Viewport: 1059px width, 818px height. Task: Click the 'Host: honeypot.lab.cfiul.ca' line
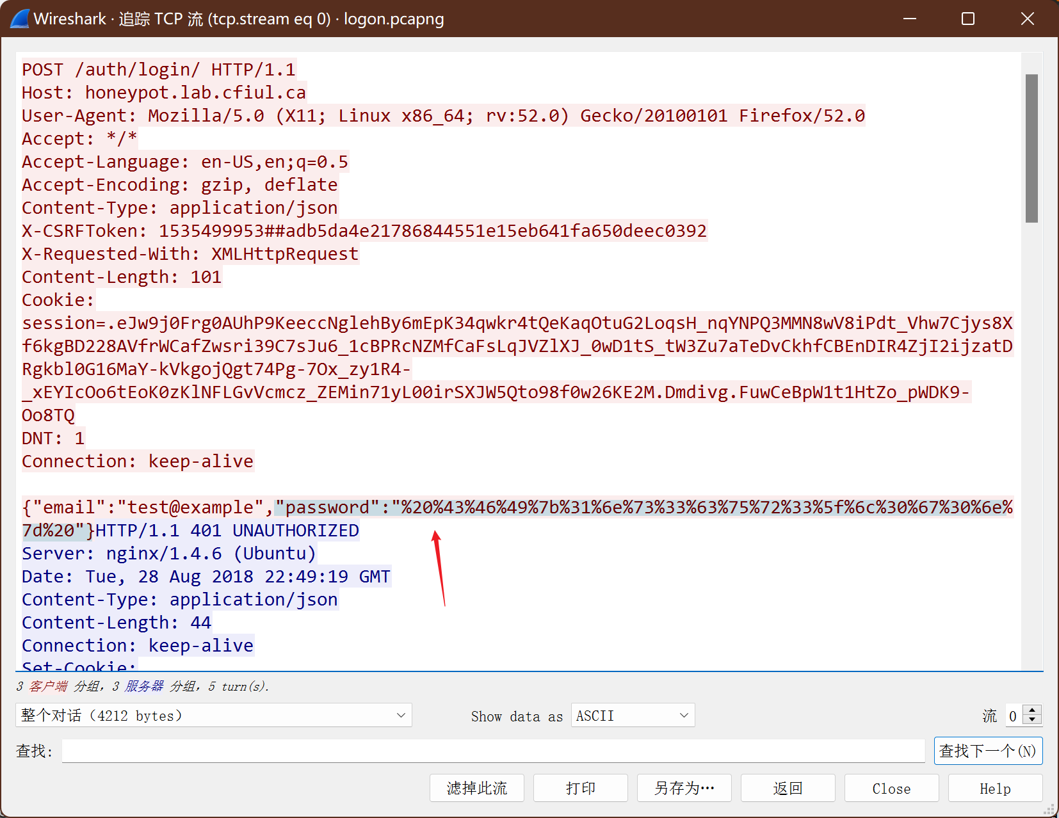[164, 92]
